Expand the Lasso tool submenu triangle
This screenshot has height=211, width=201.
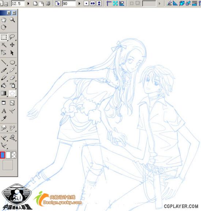click(16, 40)
